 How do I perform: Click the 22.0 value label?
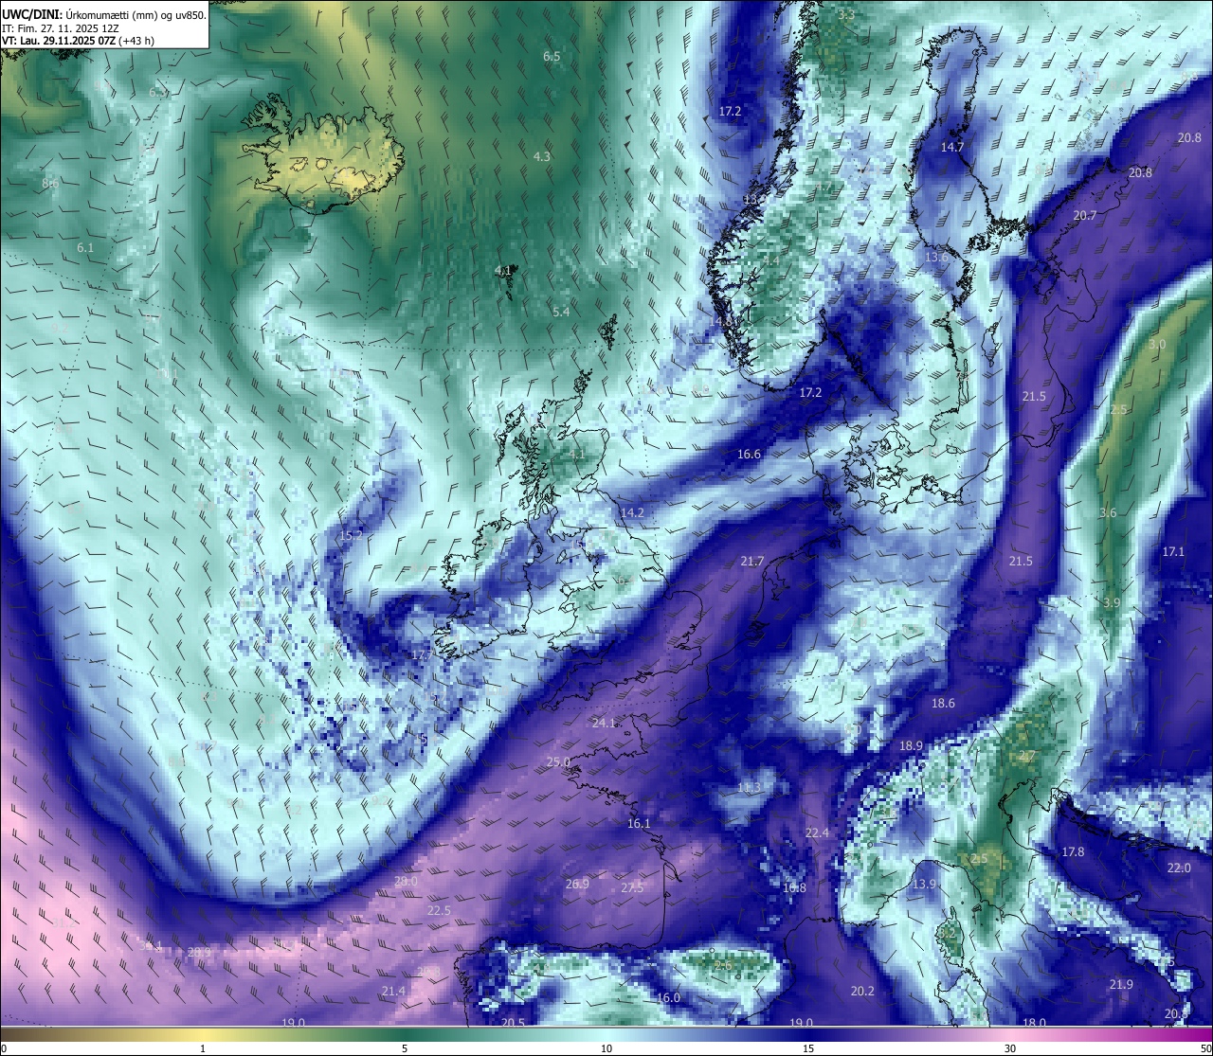1179,868
